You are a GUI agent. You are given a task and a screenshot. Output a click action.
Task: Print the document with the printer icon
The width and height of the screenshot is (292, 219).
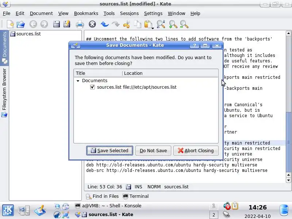pyautogui.click(x=80, y=24)
